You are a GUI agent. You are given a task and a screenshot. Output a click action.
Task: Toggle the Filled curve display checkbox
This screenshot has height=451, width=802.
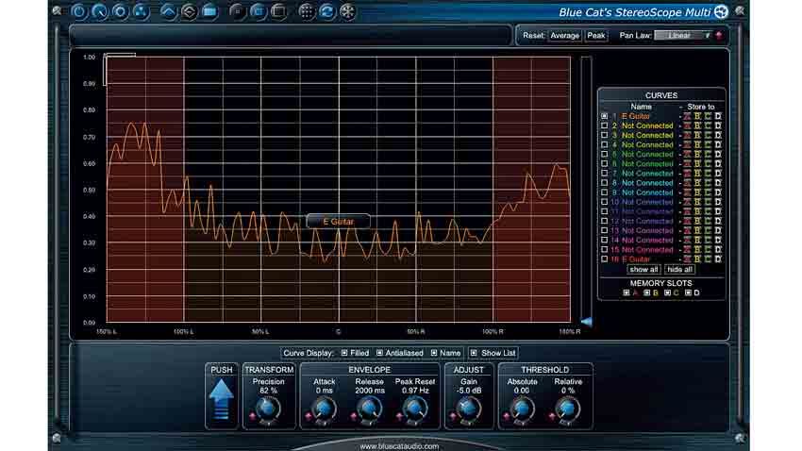coord(344,353)
